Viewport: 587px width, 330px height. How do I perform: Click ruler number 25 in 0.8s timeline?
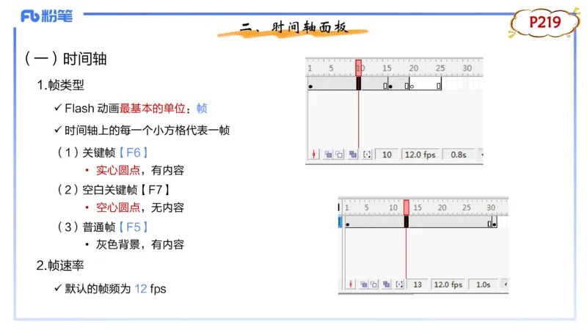(440, 68)
